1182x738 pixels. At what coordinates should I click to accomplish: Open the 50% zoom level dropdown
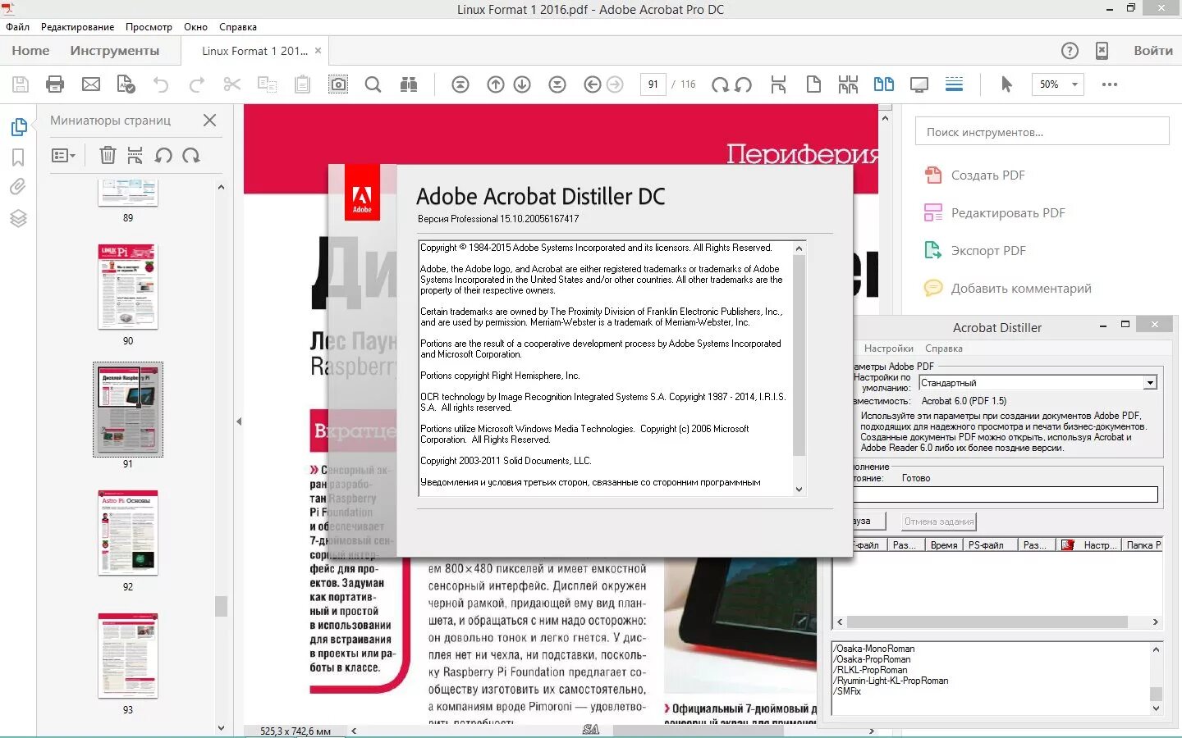(x=1074, y=84)
